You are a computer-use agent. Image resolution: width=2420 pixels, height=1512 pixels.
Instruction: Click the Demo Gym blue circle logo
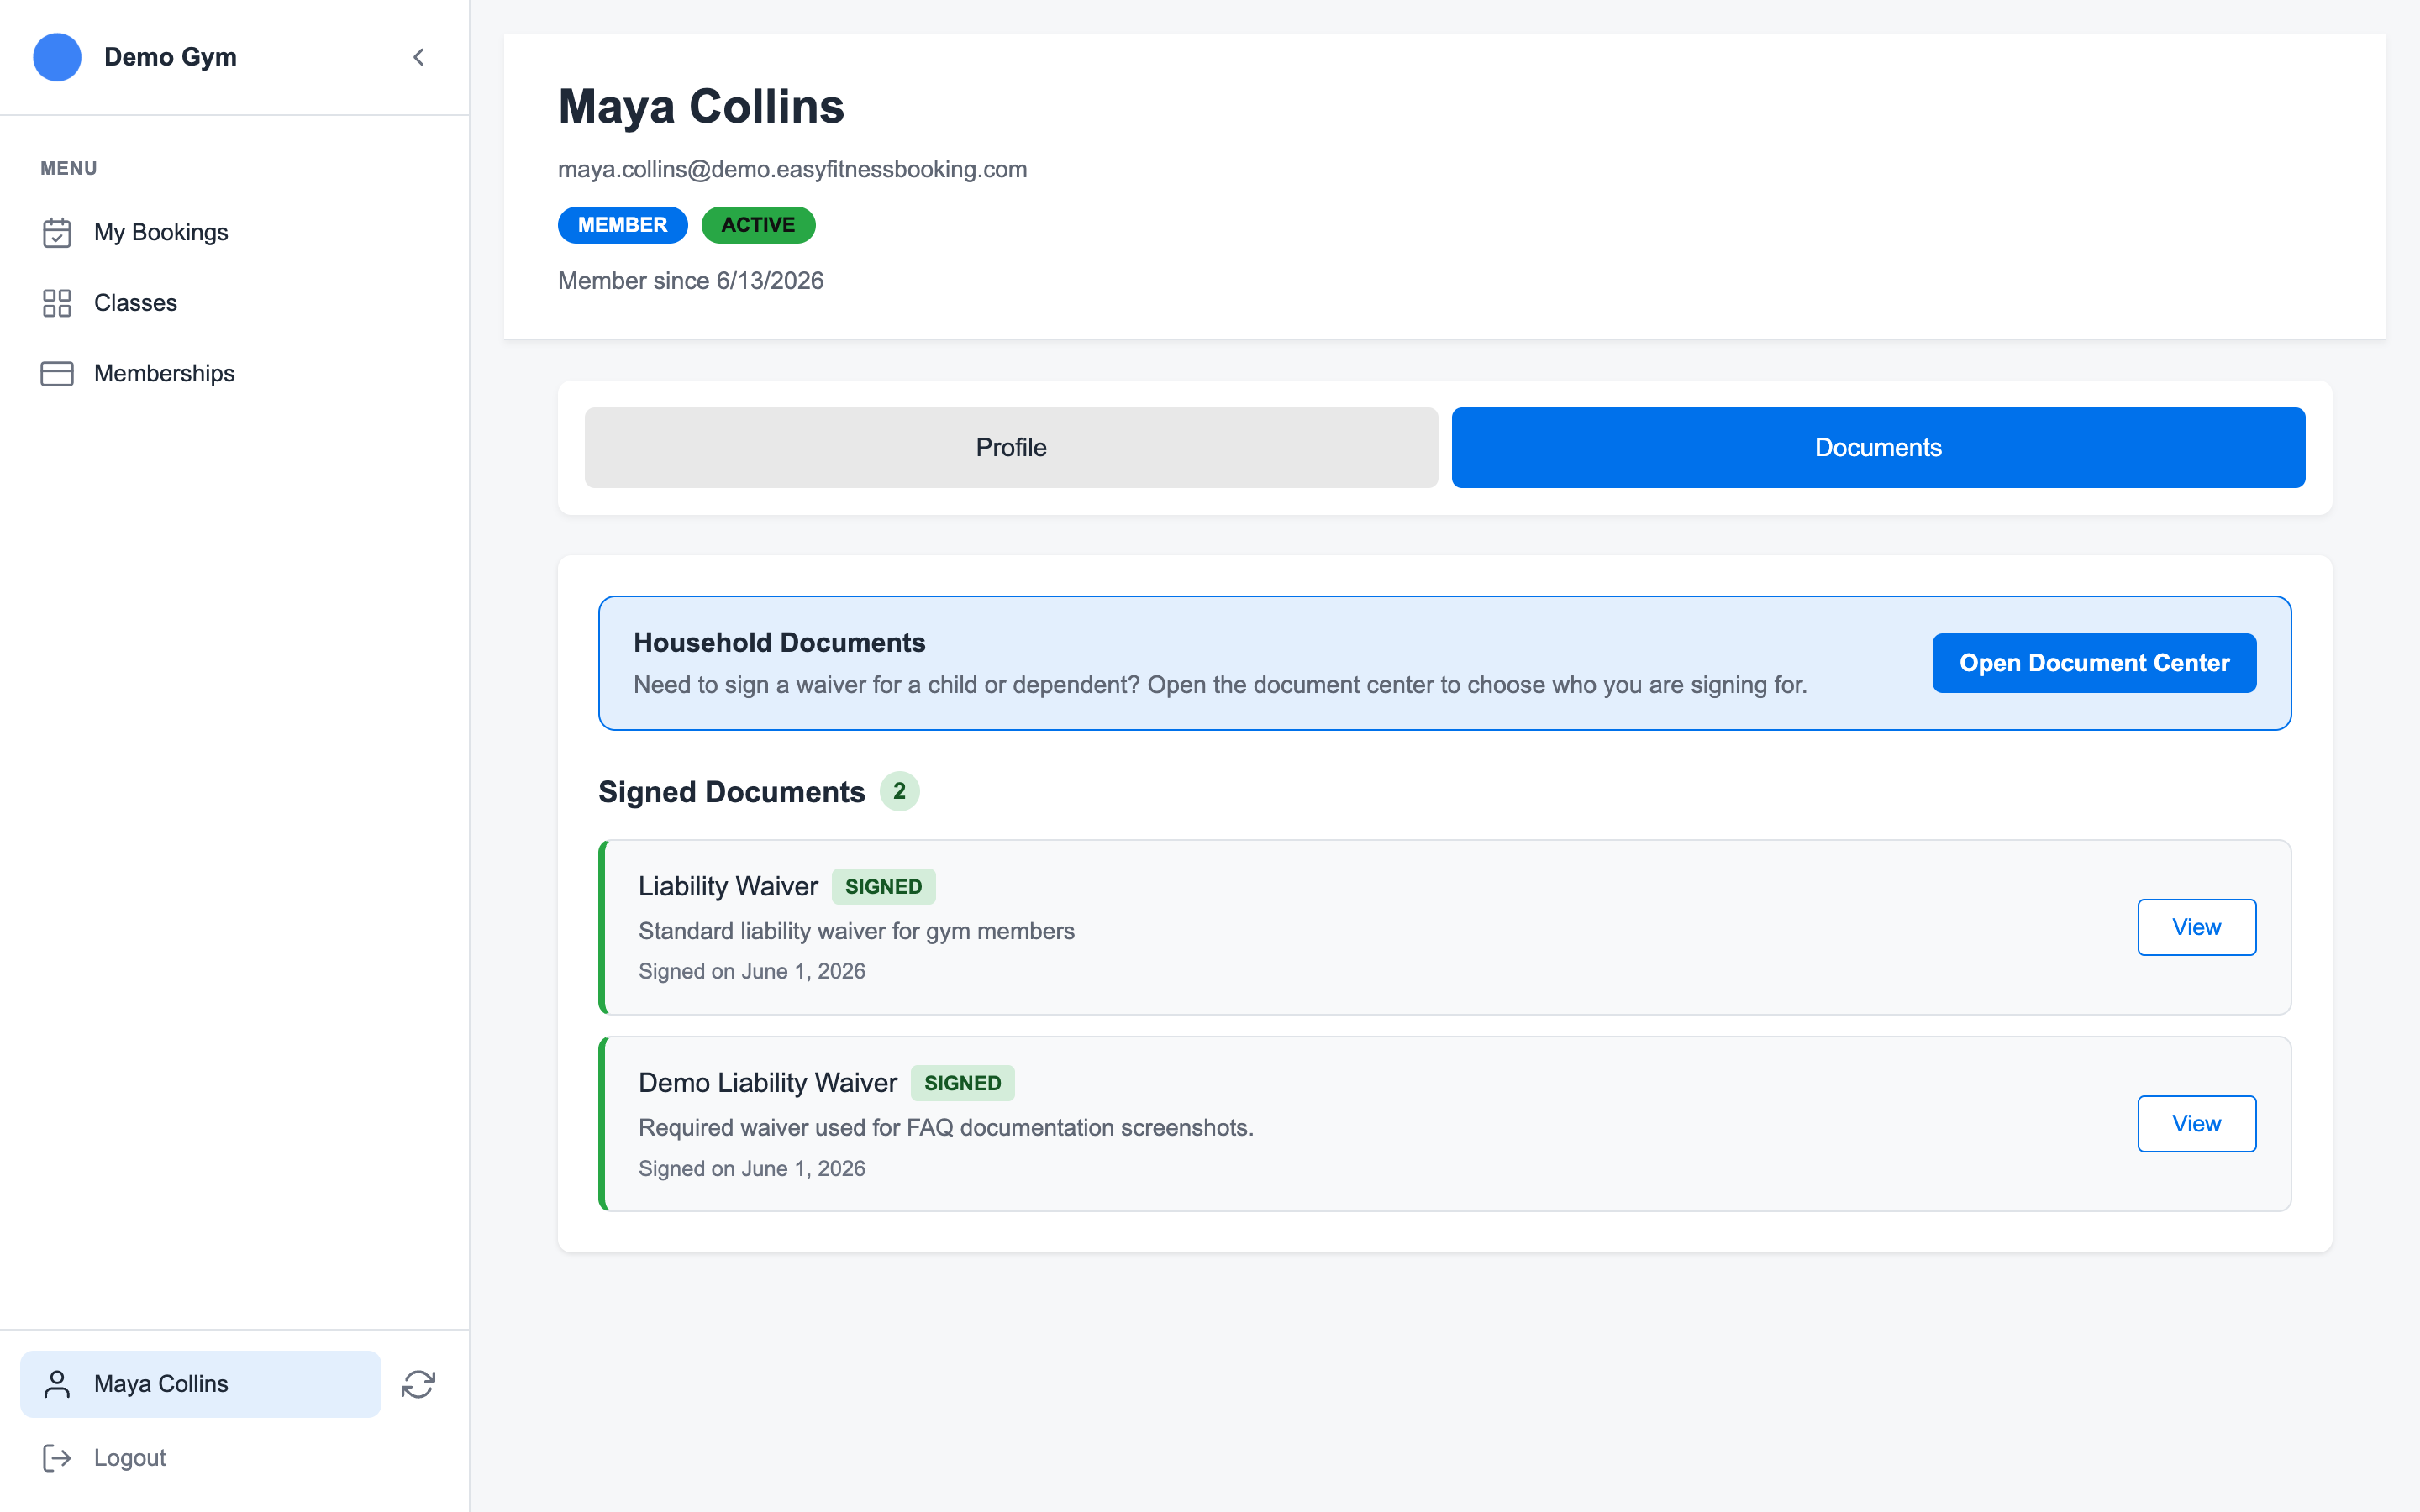[x=57, y=57]
